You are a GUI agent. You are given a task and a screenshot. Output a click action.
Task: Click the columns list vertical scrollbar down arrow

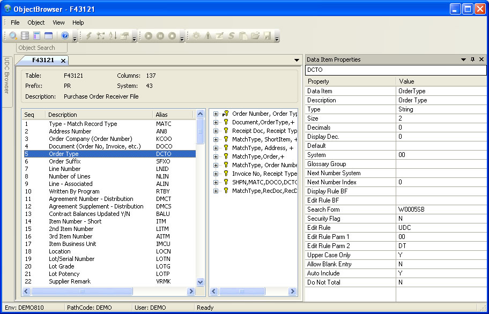201,282
